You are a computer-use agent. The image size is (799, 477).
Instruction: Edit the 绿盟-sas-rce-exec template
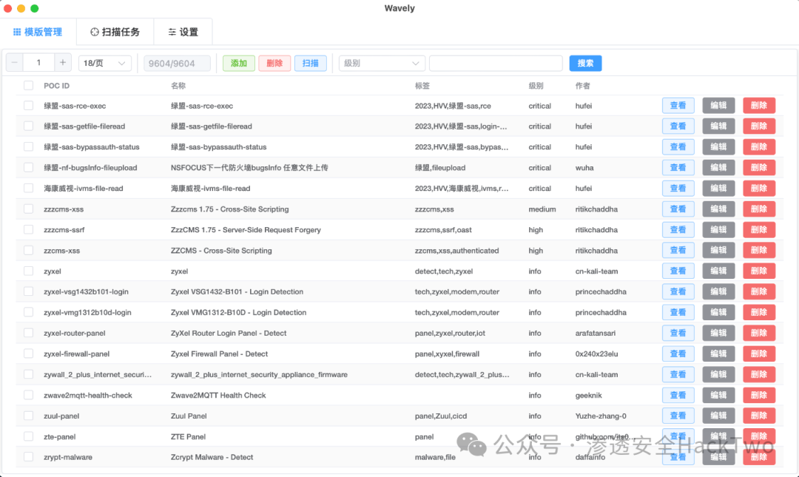[718, 106]
